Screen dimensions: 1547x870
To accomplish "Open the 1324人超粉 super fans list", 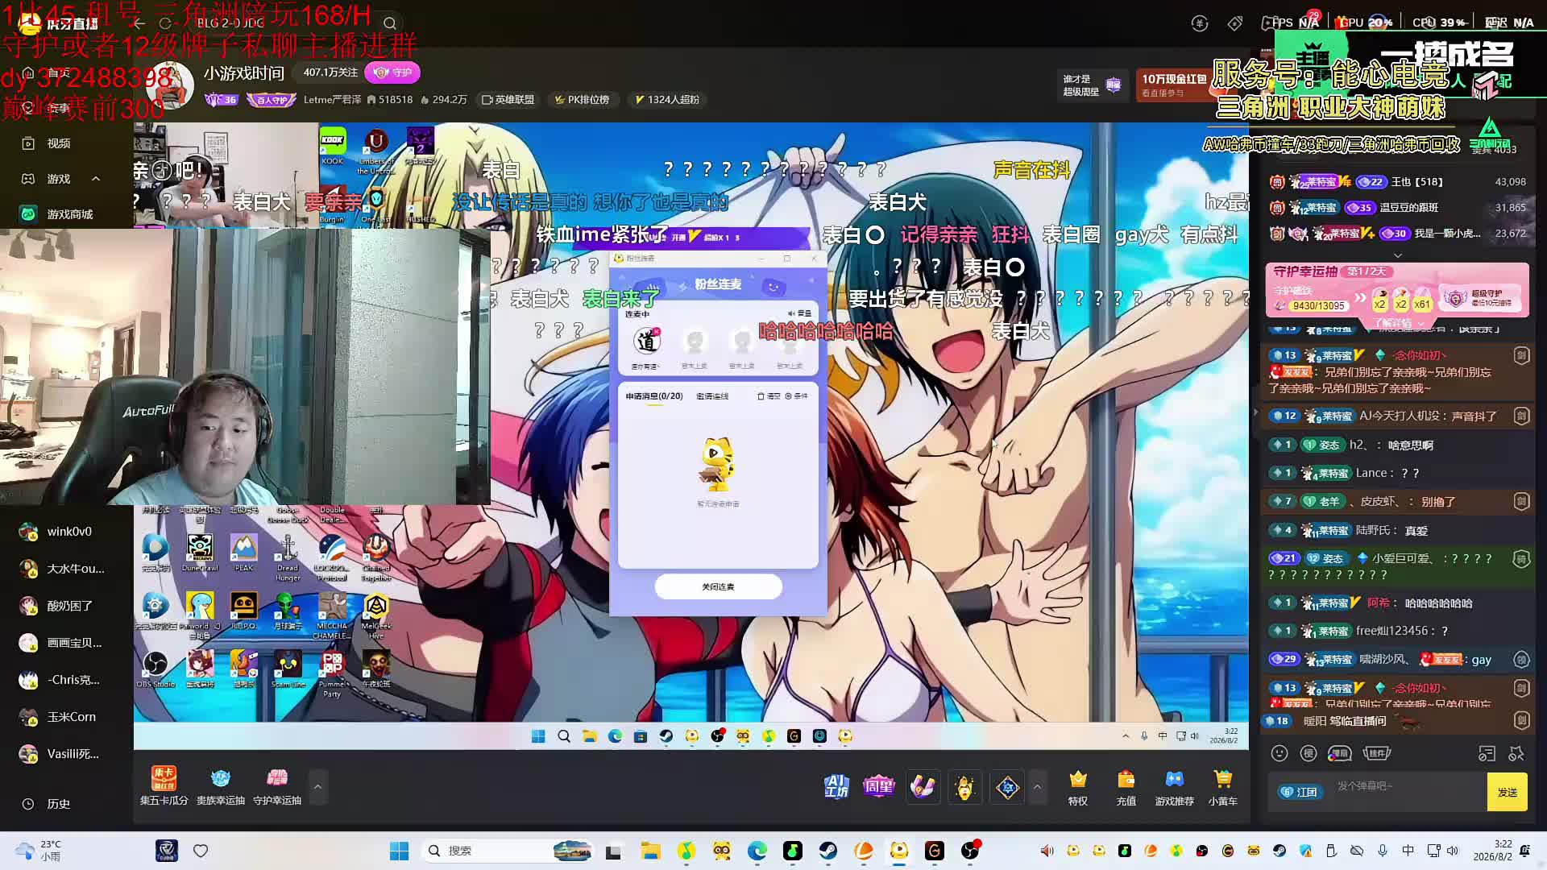I will click(667, 100).
